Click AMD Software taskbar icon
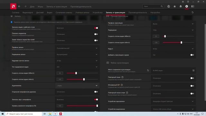Screen dimensions: 206x116 click(x=61, y=114)
